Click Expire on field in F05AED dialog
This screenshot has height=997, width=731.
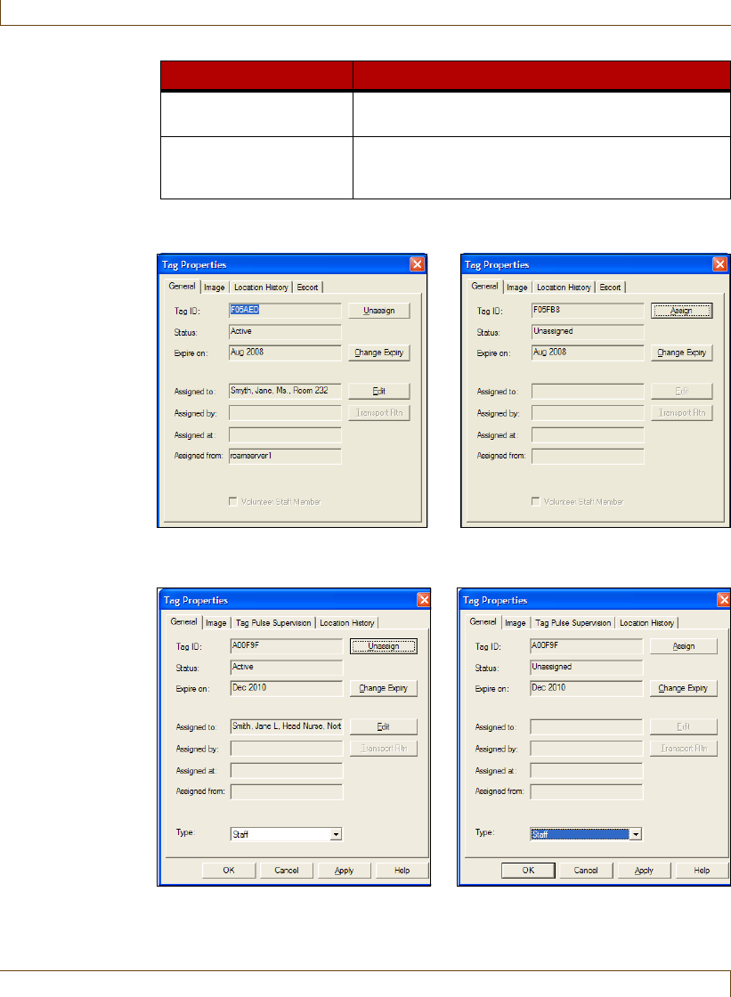[285, 353]
